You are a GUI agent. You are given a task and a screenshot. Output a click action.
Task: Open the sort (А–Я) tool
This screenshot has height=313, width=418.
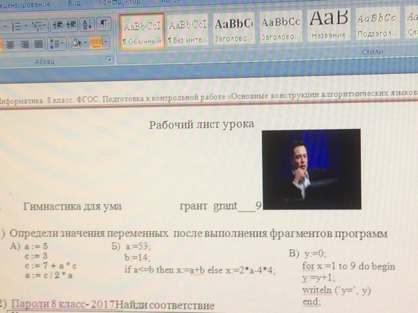coord(87,24)
